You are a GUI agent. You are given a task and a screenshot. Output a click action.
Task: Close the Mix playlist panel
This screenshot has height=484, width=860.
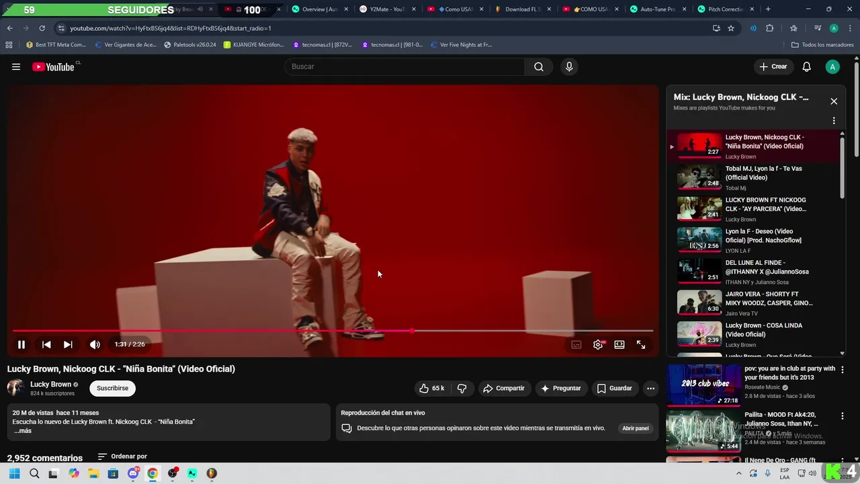tap(834, 102)
